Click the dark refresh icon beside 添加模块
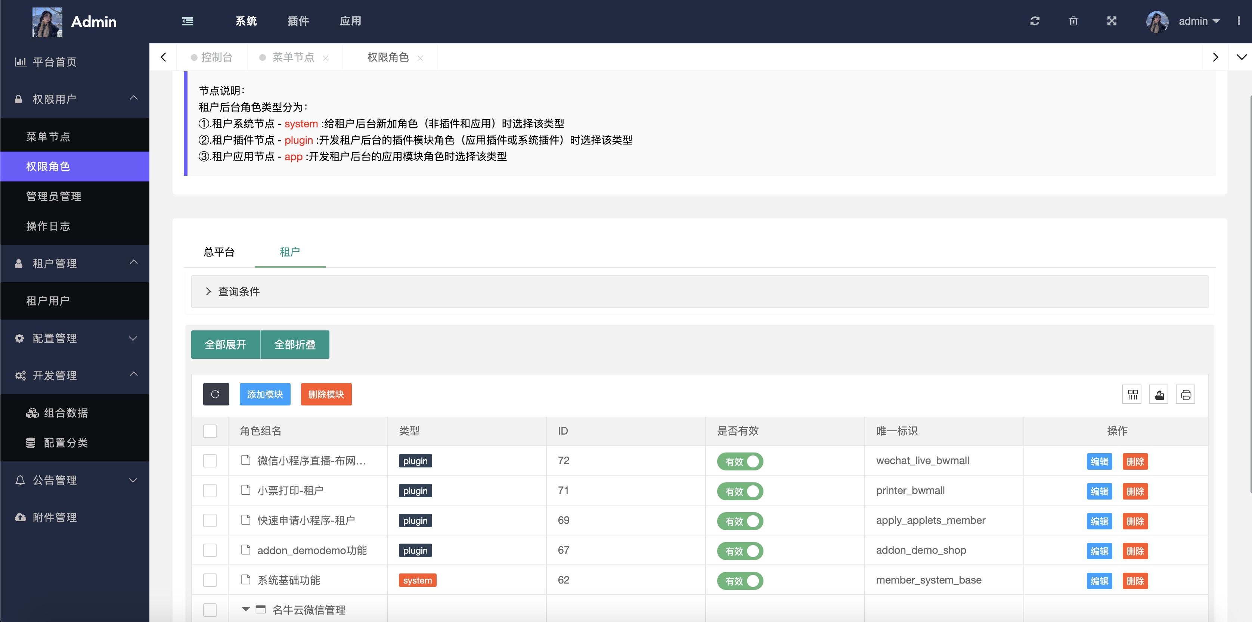 click(x=216, y=394)
